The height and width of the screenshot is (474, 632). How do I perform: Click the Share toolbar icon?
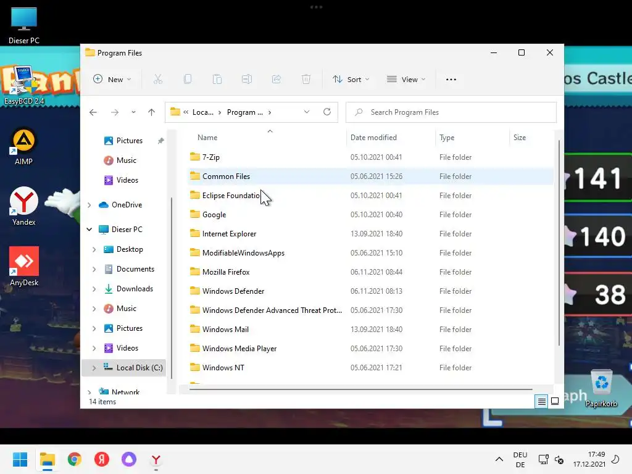[276, 79]
